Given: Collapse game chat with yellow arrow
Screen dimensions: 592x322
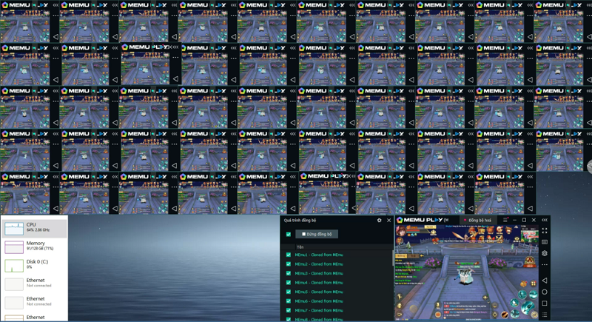Looking at the screenshot, I should click(421, 256).
